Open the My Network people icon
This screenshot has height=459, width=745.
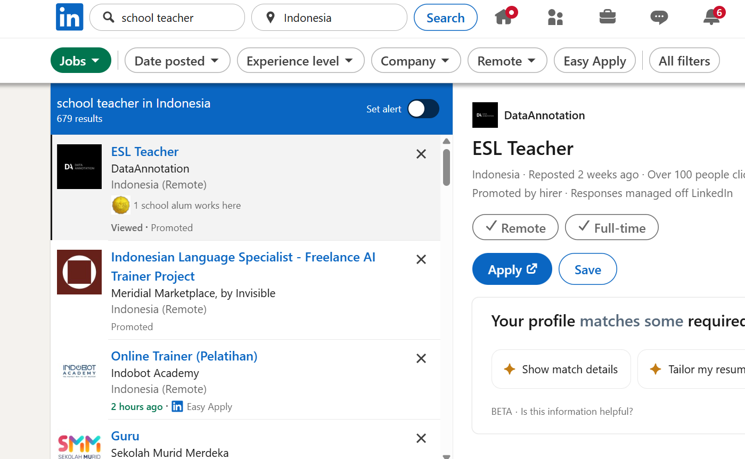(x=555, y=18)
